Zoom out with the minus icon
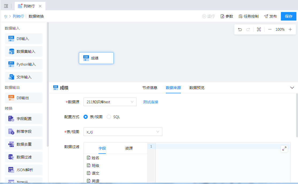This screenshot has height=184, width=298. click(270, 29)
